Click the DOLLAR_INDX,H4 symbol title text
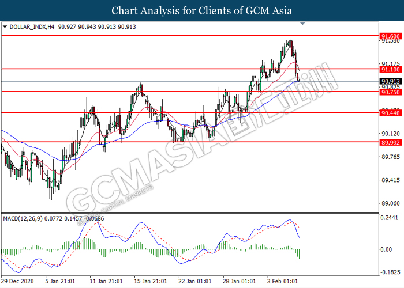Screen dimensions: 404x288 pos(32,26)
